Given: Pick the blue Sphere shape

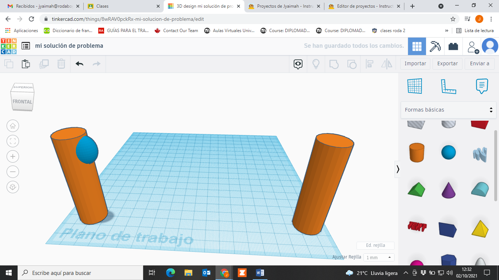Looking at the screenshot, I should (x=449, y=152).
